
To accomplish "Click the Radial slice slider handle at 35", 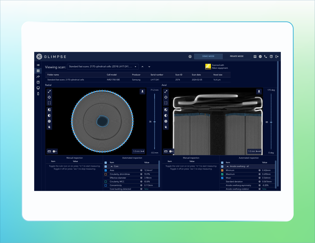I will (x=155, y=122).
